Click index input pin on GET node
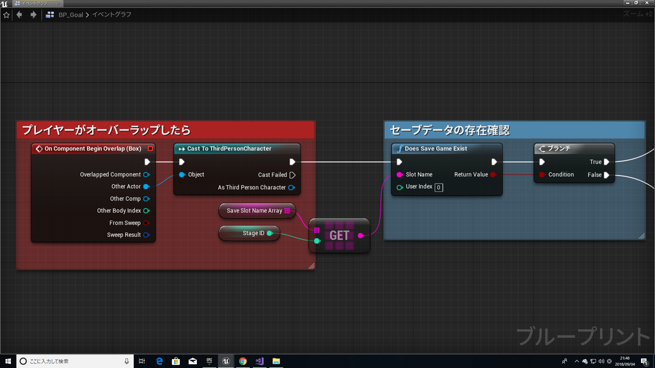 pos(317,241)
